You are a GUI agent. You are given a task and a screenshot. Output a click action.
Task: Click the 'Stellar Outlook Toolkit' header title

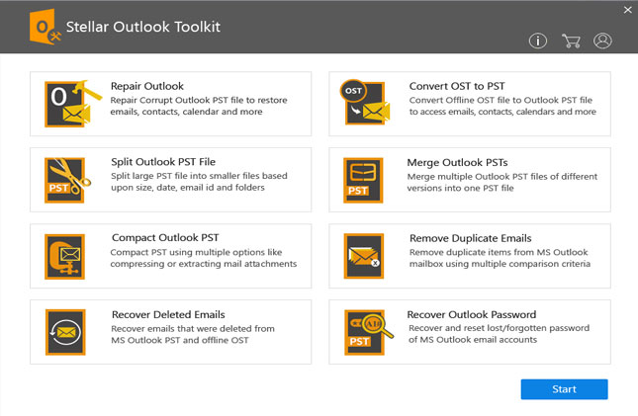(x=142, y=27)
